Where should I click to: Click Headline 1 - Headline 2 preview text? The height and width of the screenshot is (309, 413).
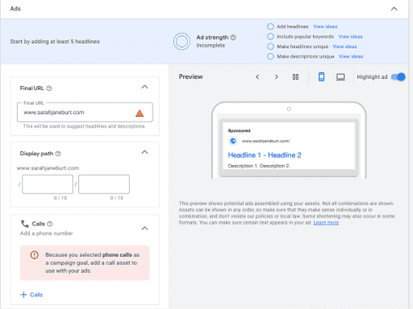point(264,155)
